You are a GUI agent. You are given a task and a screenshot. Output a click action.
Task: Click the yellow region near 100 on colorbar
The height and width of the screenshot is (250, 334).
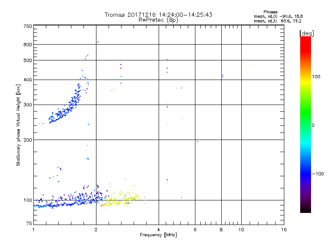click(306, 81)
